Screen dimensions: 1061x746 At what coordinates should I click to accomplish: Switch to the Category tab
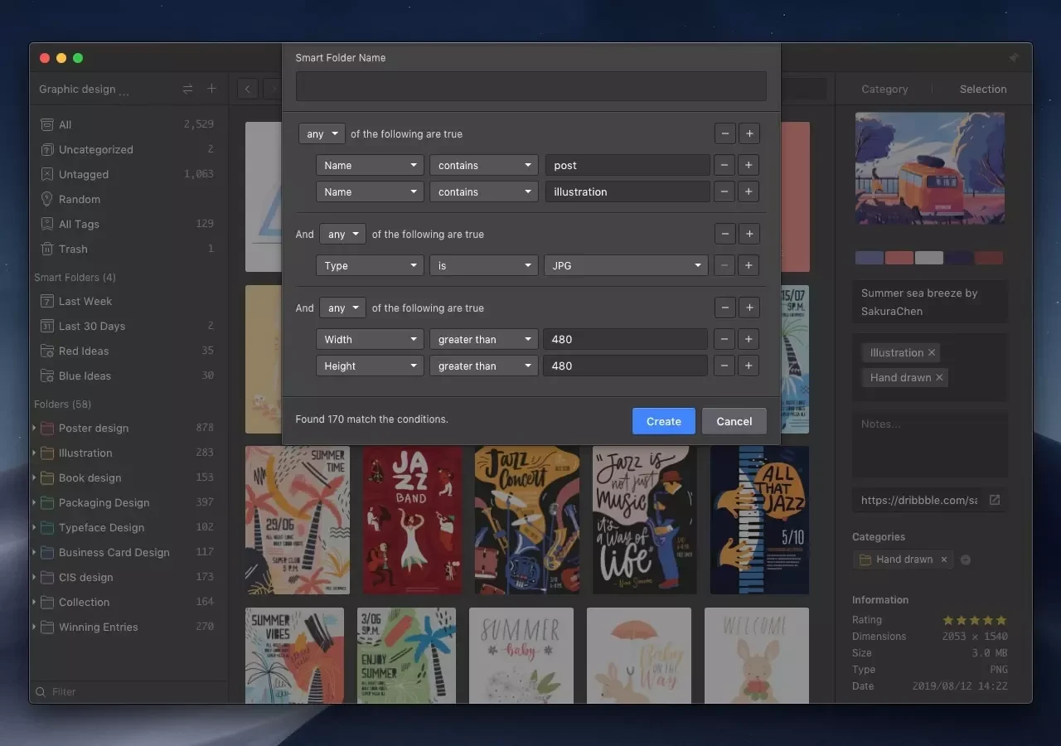click(884, 89)
